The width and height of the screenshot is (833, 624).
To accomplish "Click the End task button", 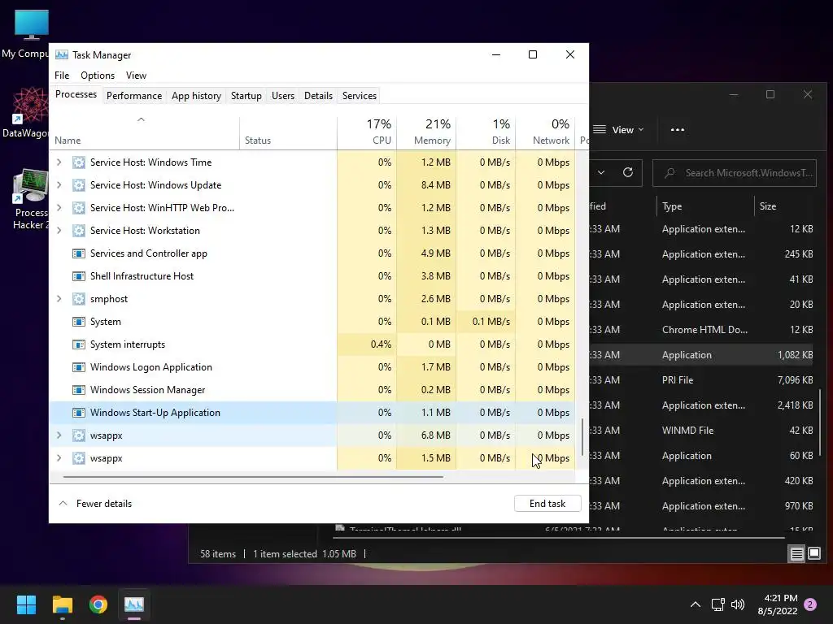I will click(x=547, y=504).
